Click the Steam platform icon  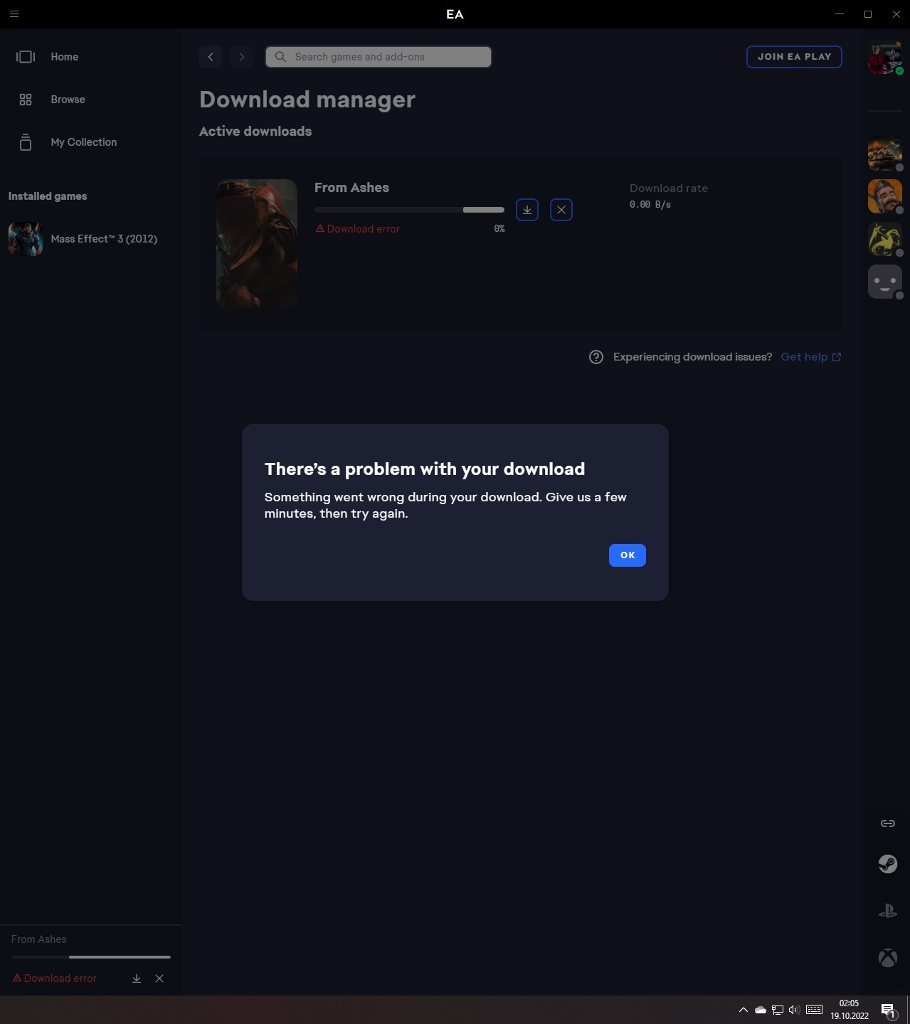[888, 864]
